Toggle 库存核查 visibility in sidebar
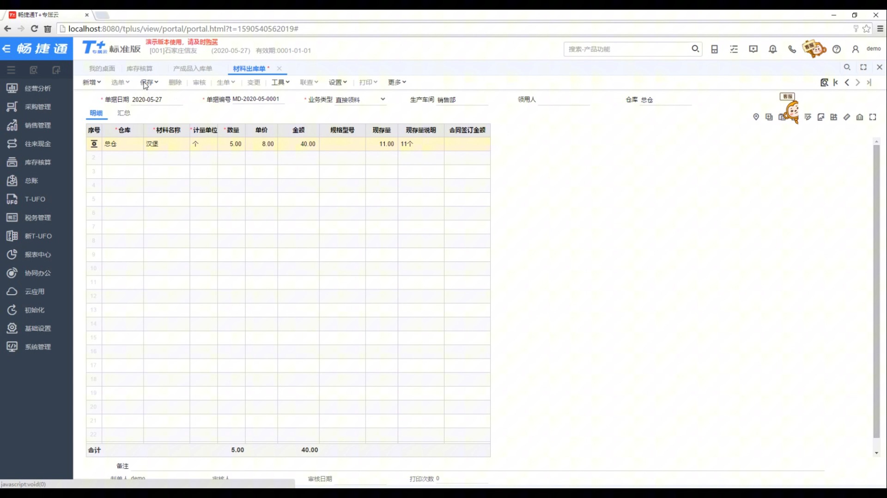Viewport: 887px width, 498px height. tap(38, 162)
